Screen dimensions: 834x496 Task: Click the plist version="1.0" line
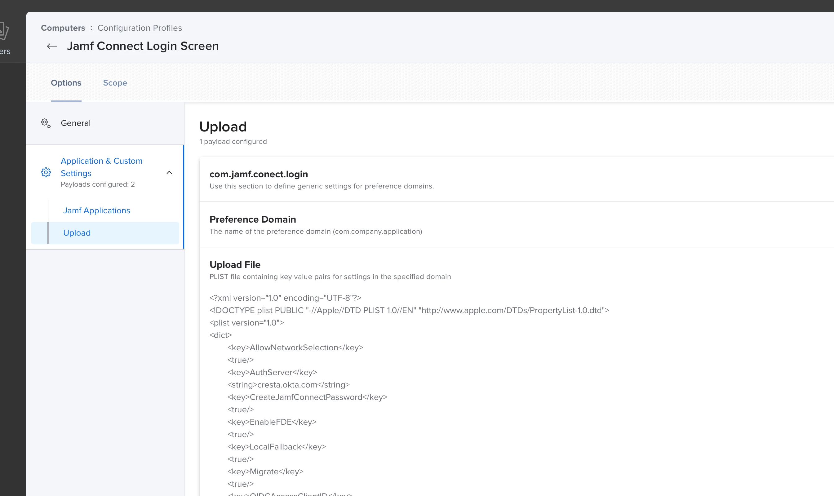click(x=247, y=323)
